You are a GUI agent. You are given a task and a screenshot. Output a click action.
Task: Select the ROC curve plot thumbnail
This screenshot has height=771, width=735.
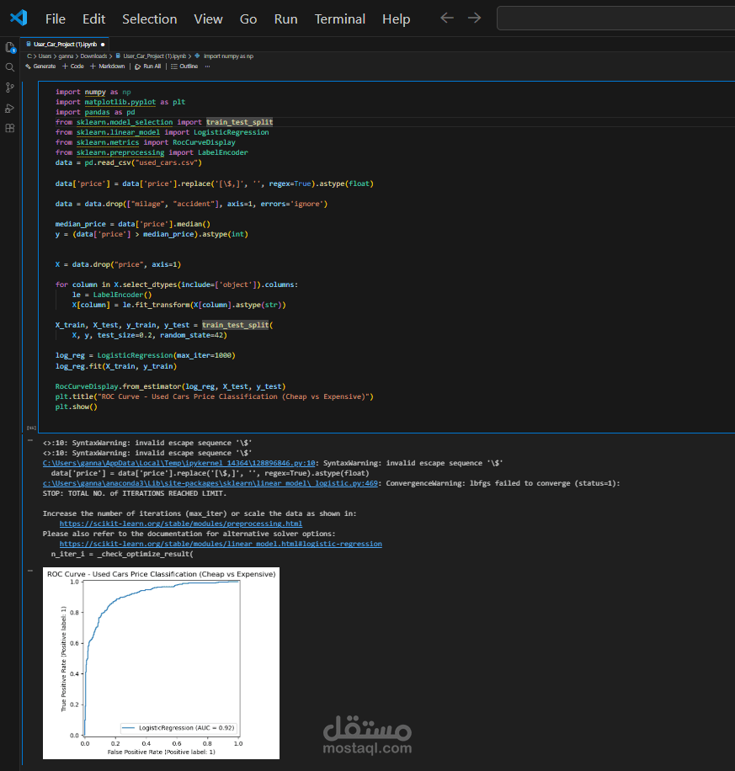point(161,662)
